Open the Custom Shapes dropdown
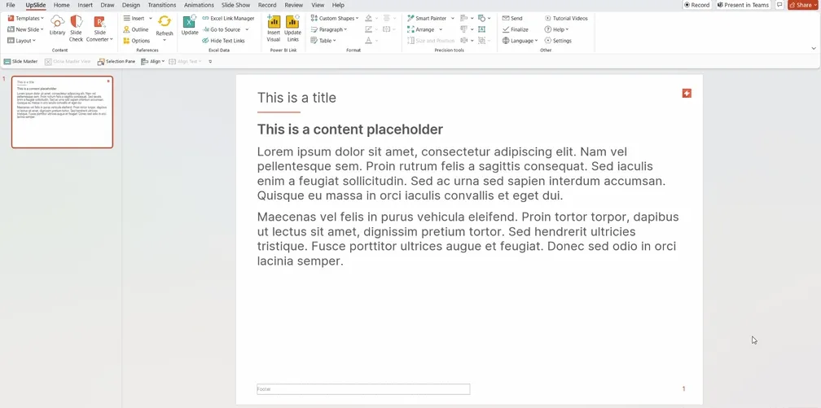821x408 pixels. [x=335, y=19]
